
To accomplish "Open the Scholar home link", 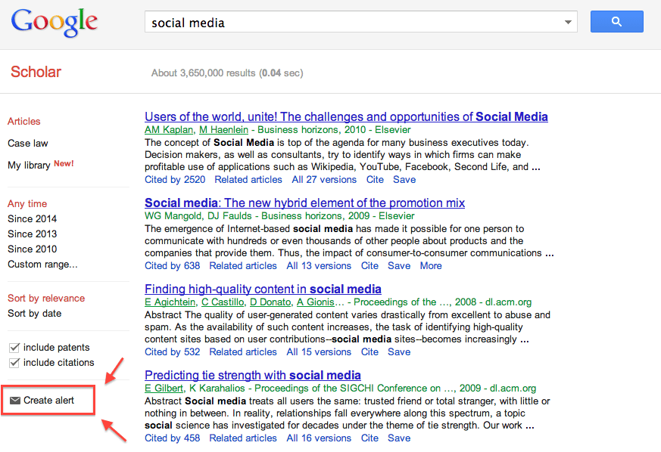I will point(36,72).
